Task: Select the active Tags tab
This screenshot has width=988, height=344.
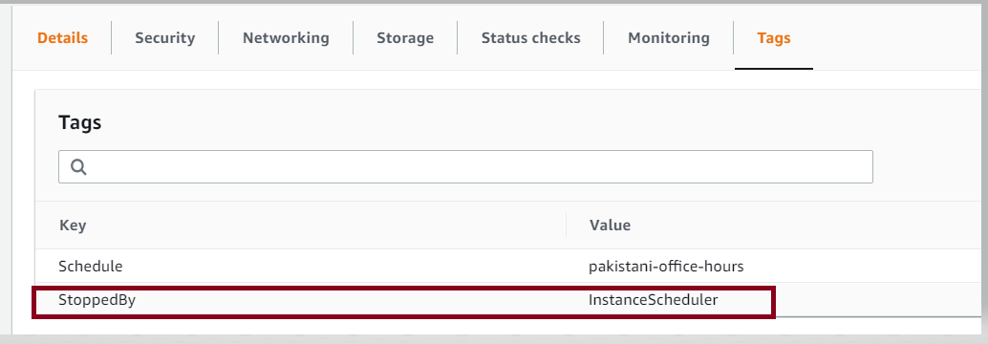Action: (774, 38)
